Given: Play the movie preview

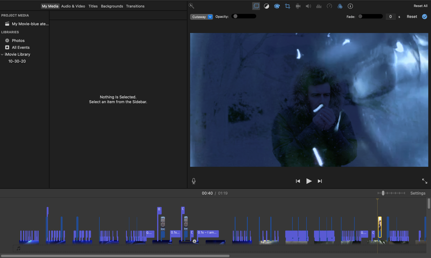Looking at the screenshot, I should [x=309, y=181].
